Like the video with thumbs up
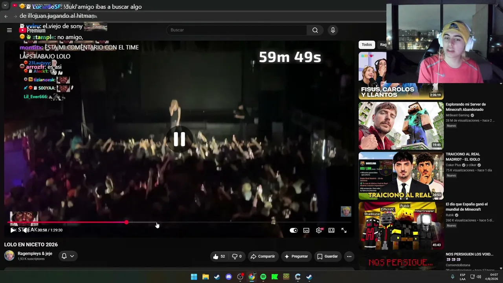The image size is (503, 283). coord(219,256)
